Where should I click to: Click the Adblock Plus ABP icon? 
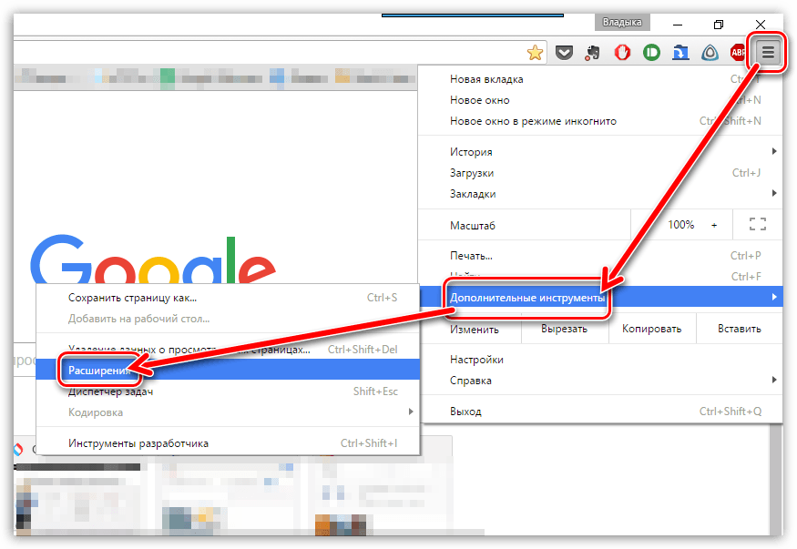pos(738,52)
